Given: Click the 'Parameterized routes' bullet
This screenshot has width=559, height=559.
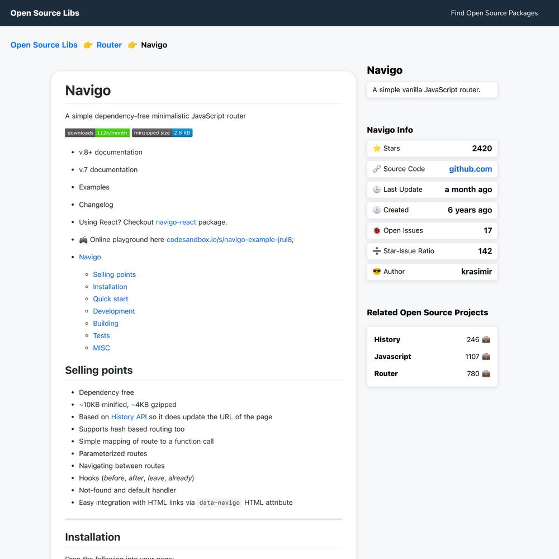Looking at the screenshot, I should pyautogui.click(x=113, y=453).
